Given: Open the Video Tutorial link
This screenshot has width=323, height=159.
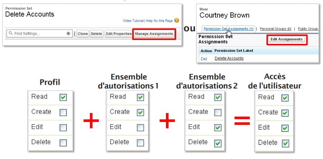Looking at the screenshot, I should point(133,21).
